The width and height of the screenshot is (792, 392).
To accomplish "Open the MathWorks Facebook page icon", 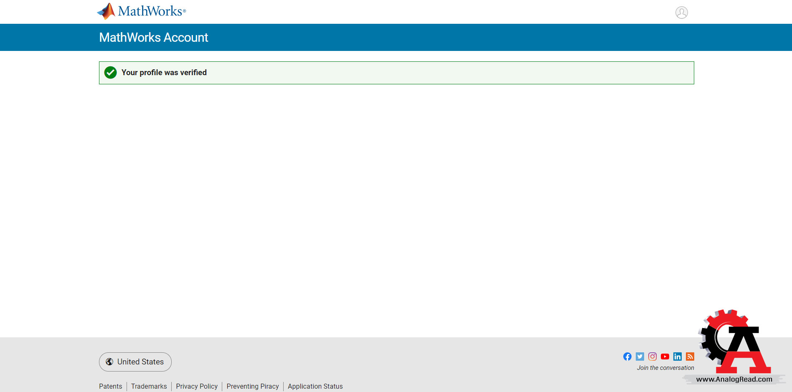I will pos(627,357).
